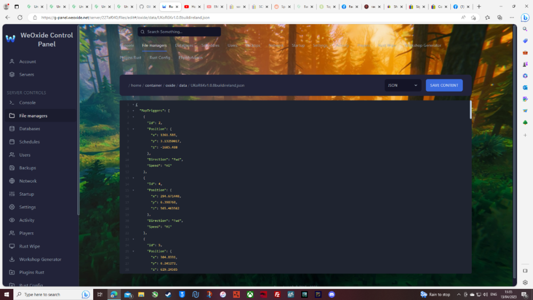
Task: Collapse the "Position" block under "Id": 2
Action: coord(133,129)
